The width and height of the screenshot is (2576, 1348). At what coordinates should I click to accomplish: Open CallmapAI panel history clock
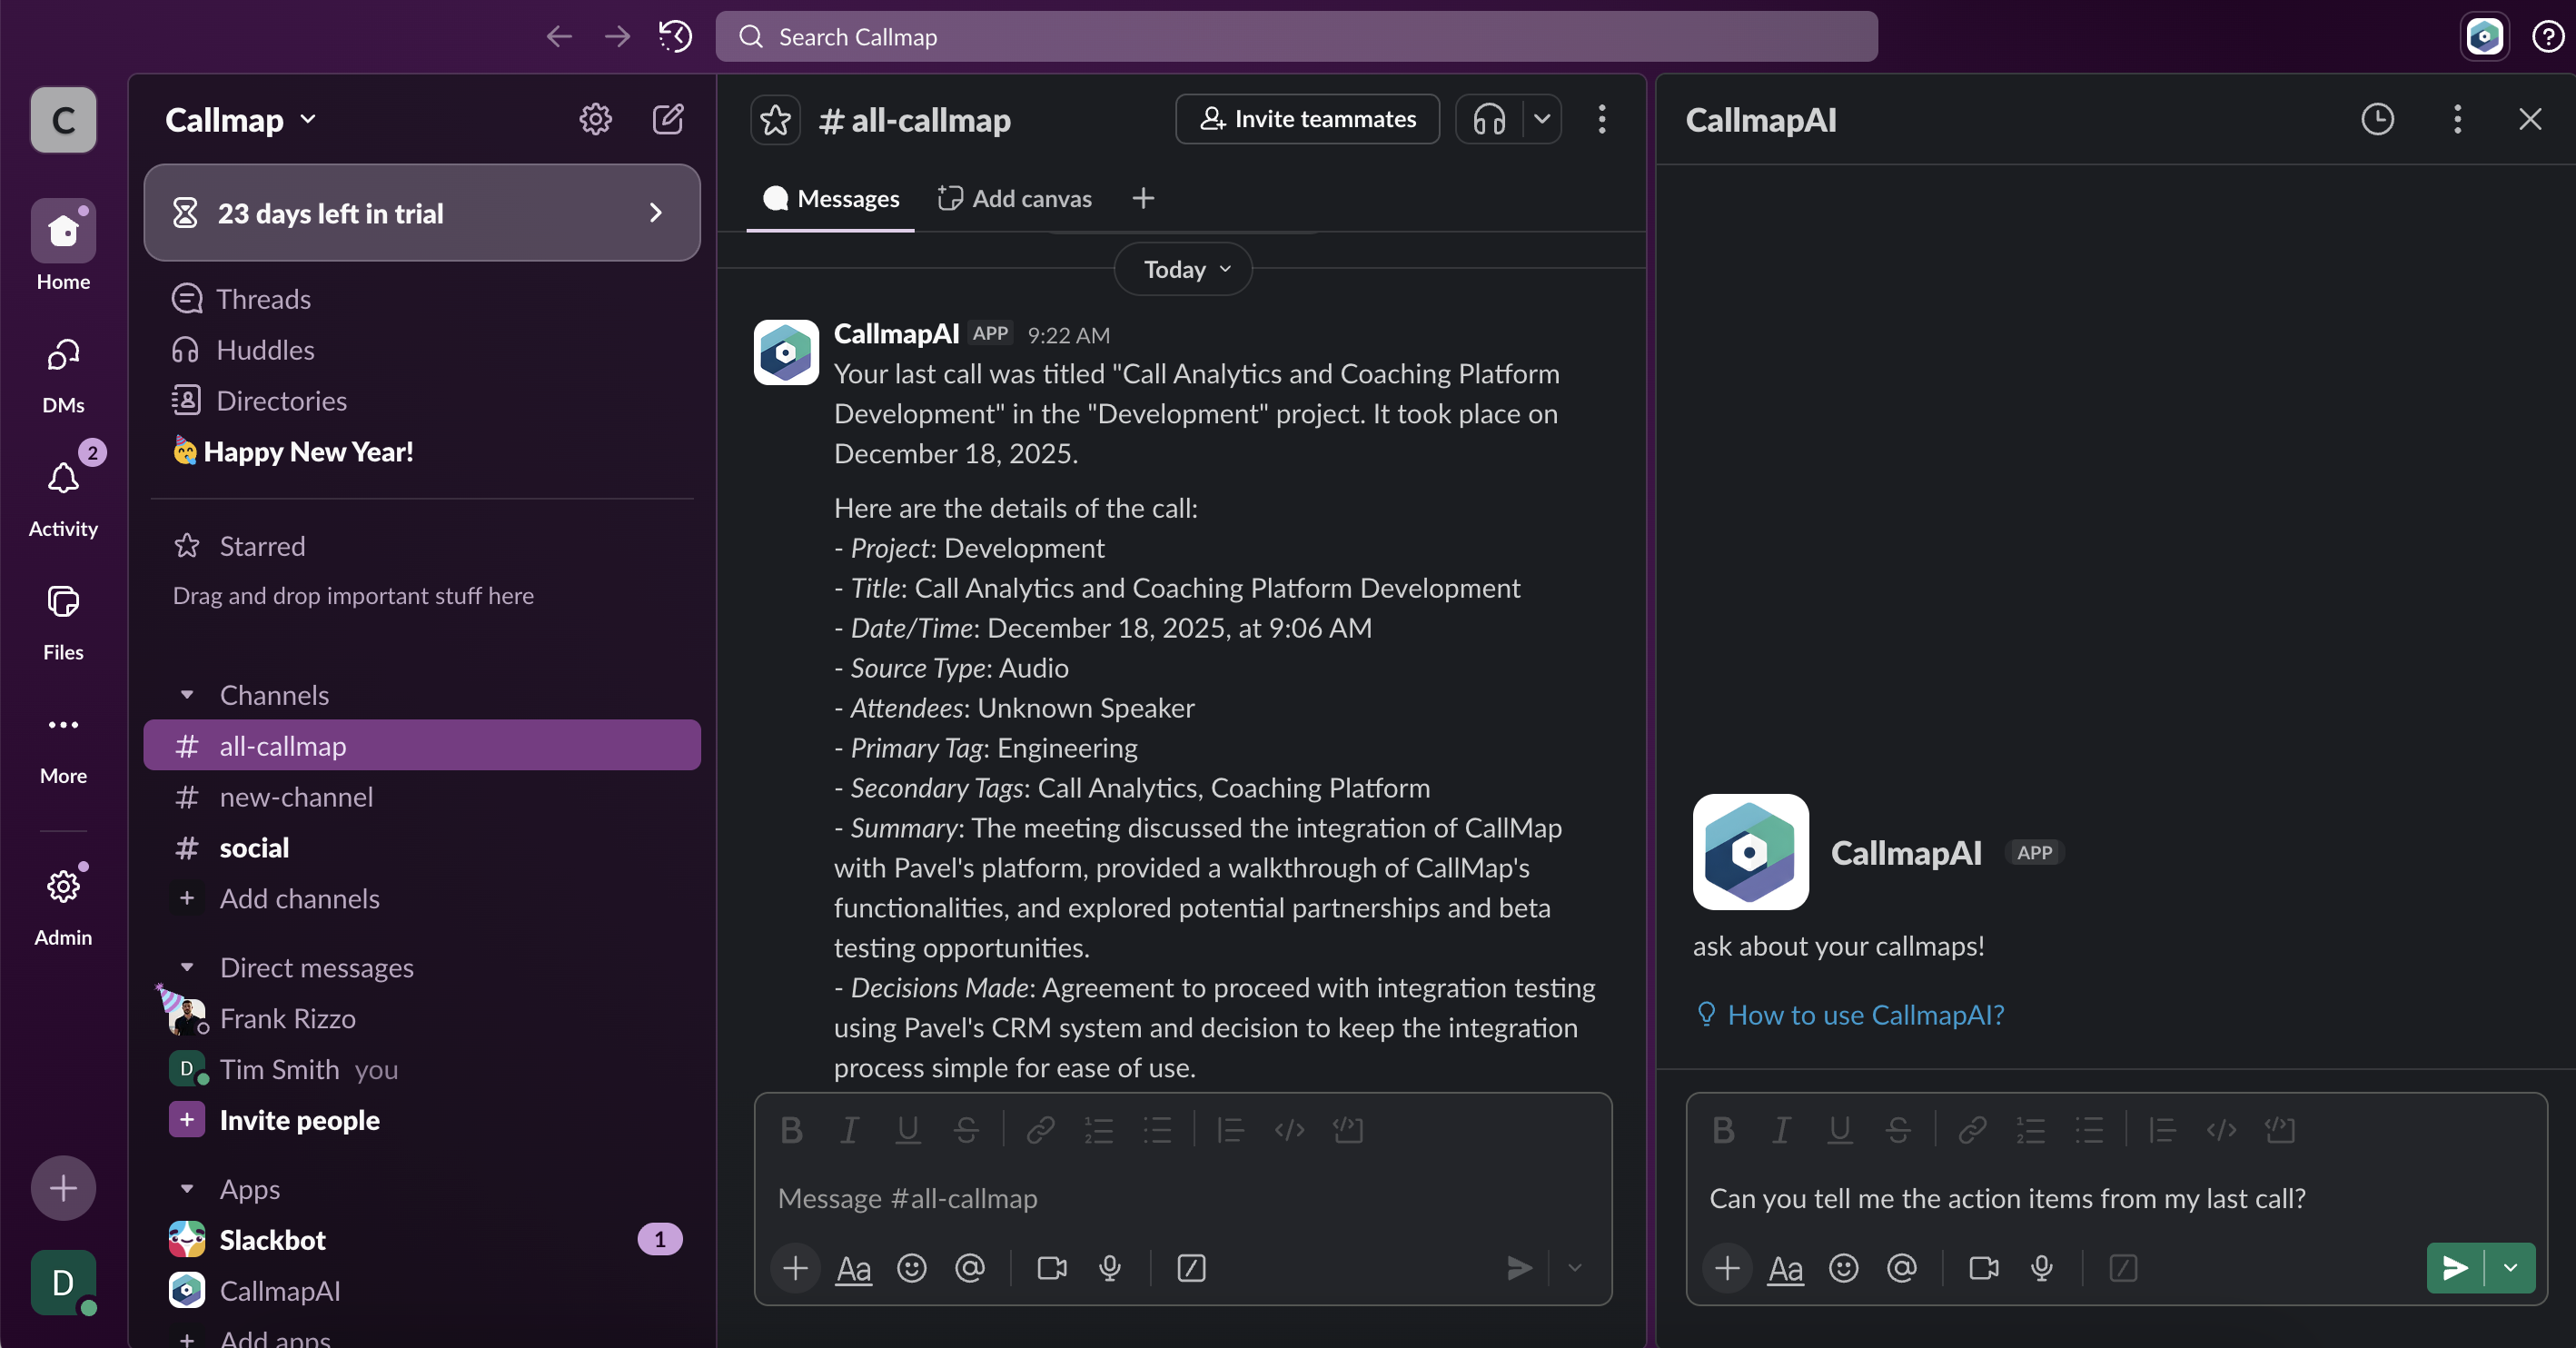pyautogui.click(x=2377, y=119)
